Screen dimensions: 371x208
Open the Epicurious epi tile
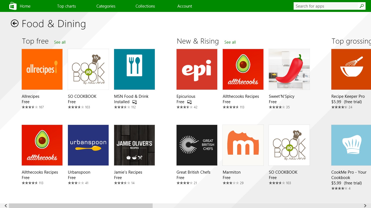point(197,69)
